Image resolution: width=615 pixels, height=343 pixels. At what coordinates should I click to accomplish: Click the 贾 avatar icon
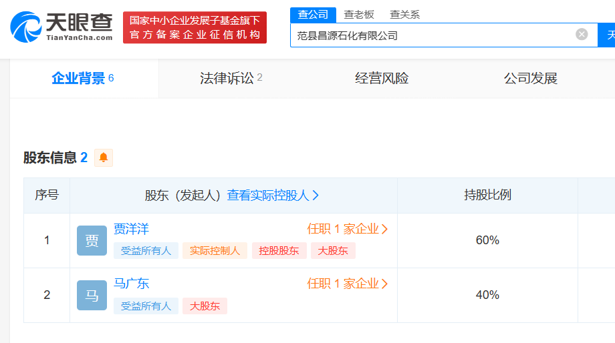92,240
